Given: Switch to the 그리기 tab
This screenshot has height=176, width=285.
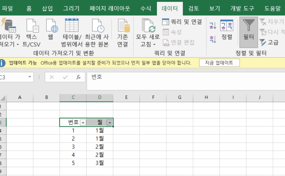Looking at the screenshot, I should tap(71, 8).
